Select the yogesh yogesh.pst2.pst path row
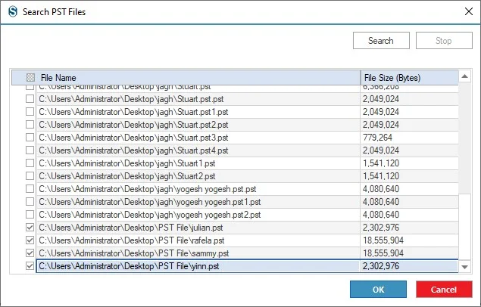Image resolution: width=481 pixels, height=307 pixels. point(198,215)
